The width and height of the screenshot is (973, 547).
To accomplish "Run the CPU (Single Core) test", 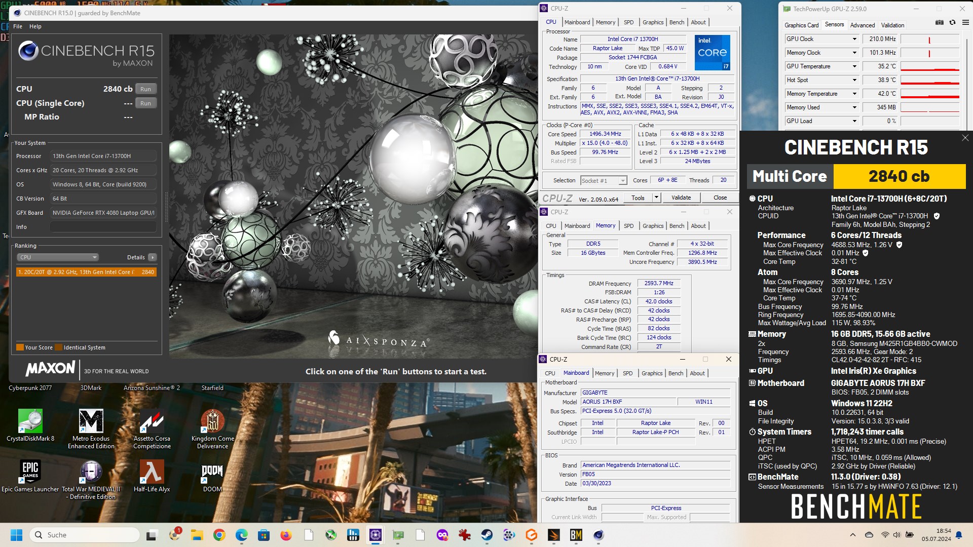I will coord(146,103).
